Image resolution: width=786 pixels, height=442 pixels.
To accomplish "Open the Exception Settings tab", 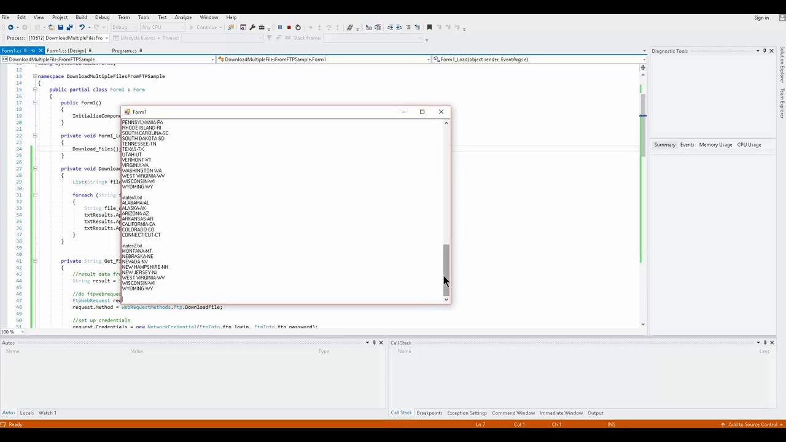I will click(467, 413).
